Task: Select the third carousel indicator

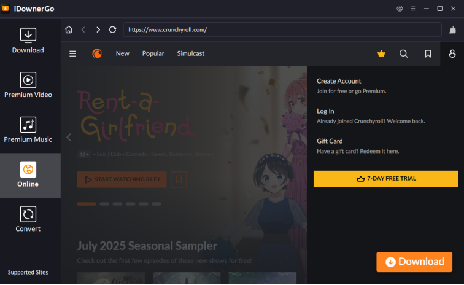Action: (117, 204)
